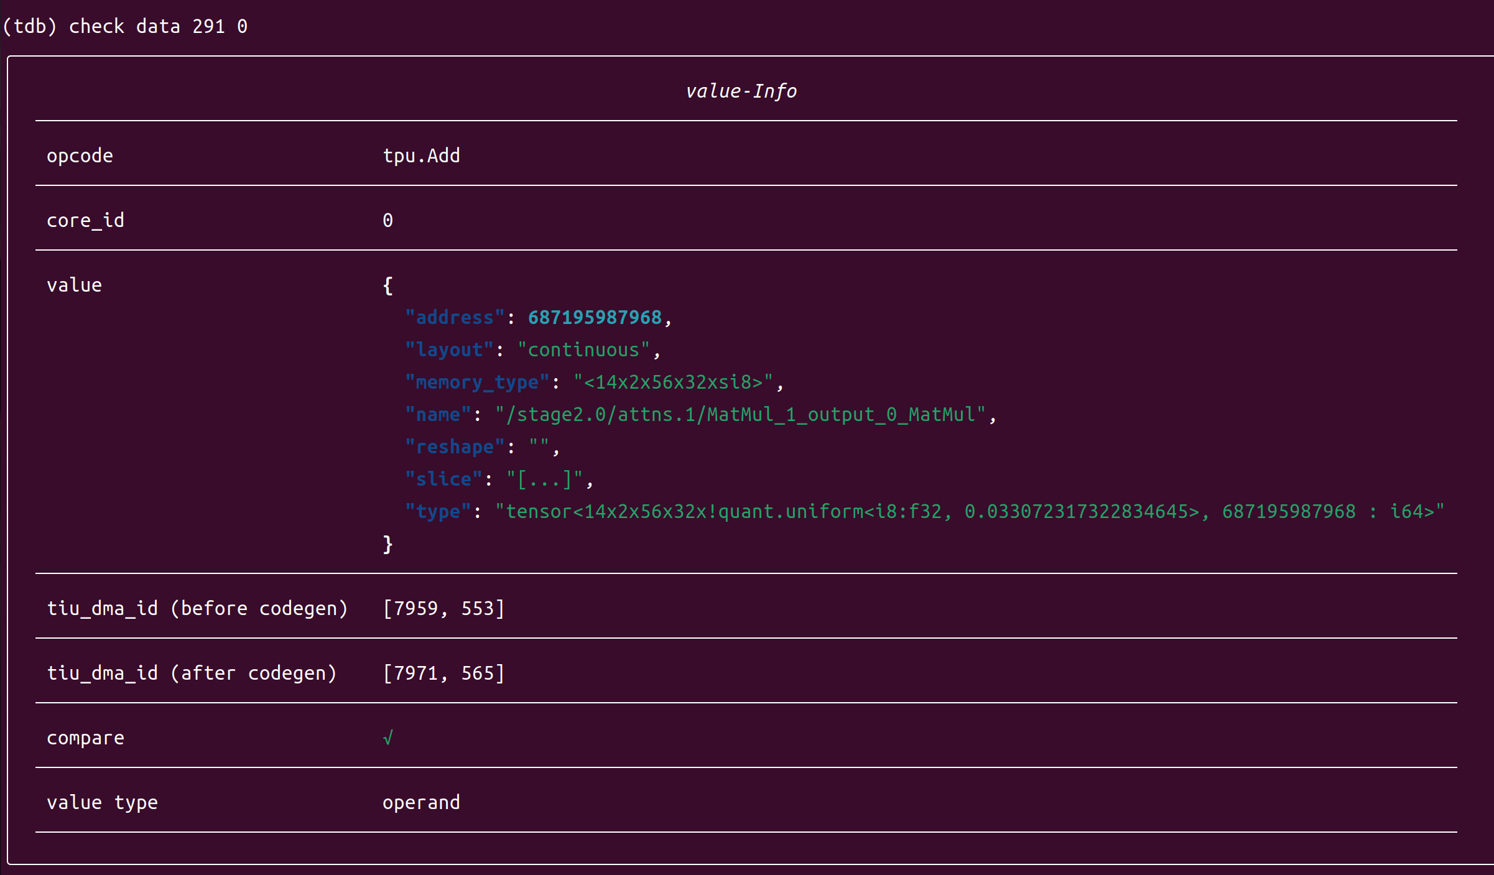Select the core_id row showing 0
The image size is (1494, 875).
[x=85, y=220]
